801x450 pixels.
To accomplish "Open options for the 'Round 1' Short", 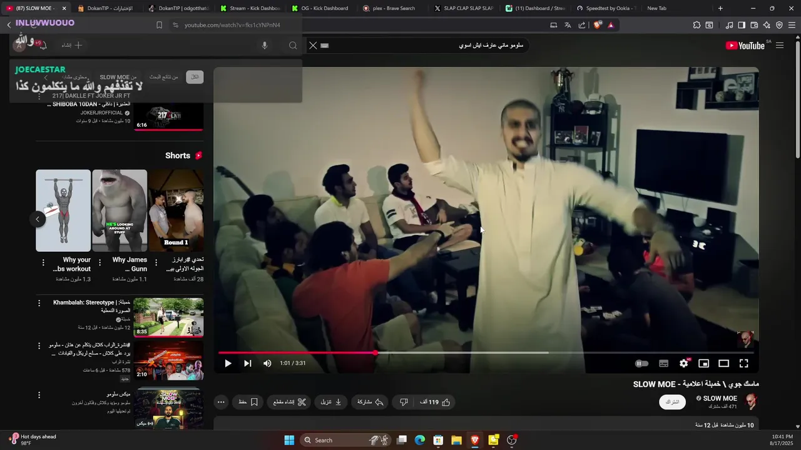I will coord(156,262).
